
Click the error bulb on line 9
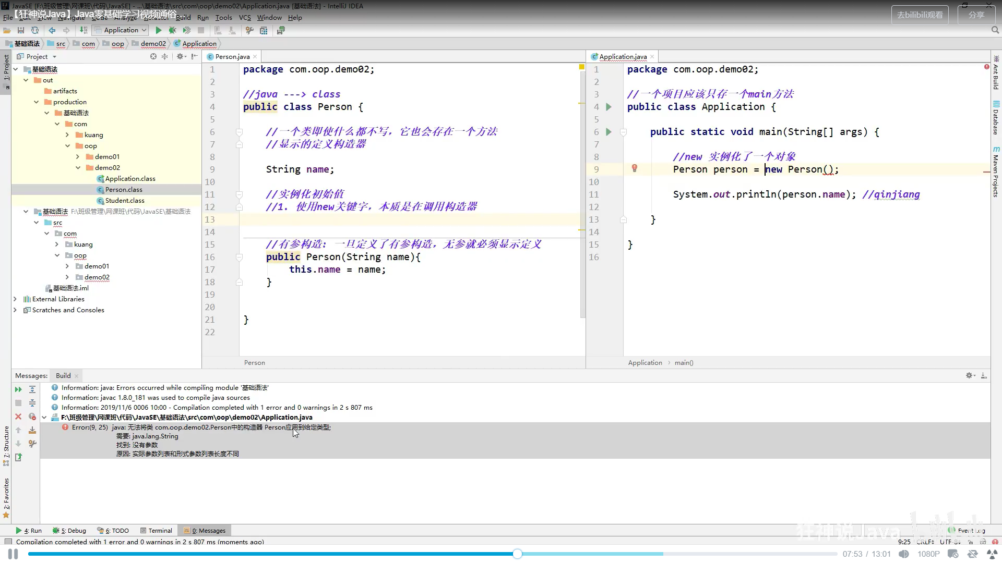(x=635, y=168)
